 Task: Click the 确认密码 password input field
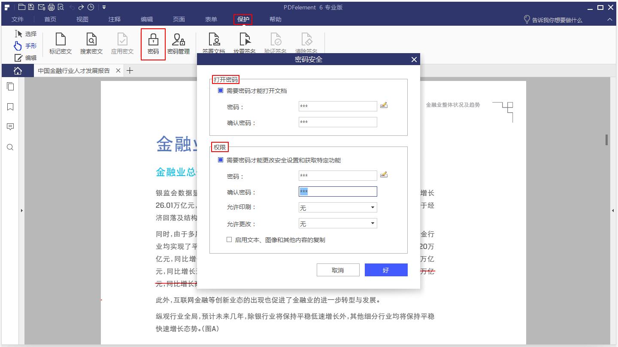click(x=337, y=191)
